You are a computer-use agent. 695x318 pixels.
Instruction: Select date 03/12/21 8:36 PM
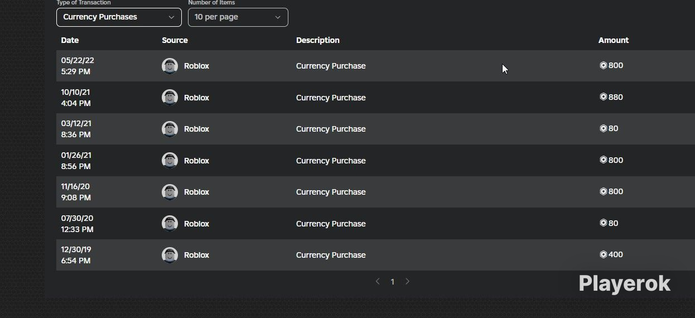coord(76,129)
